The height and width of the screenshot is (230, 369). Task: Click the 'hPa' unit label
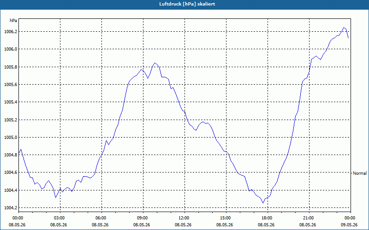tap(13, 21)
